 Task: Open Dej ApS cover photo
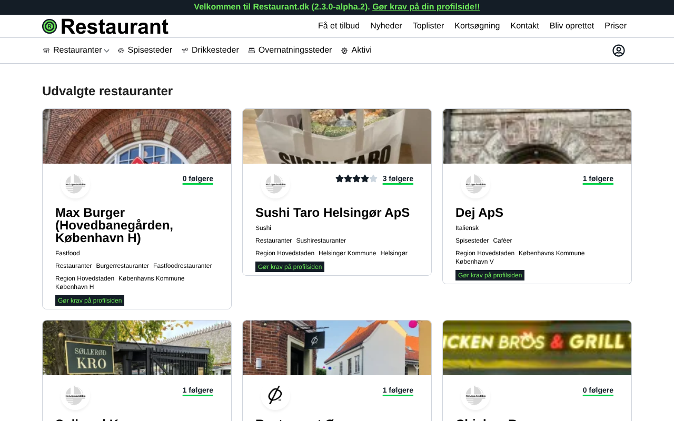pos(537,136)
